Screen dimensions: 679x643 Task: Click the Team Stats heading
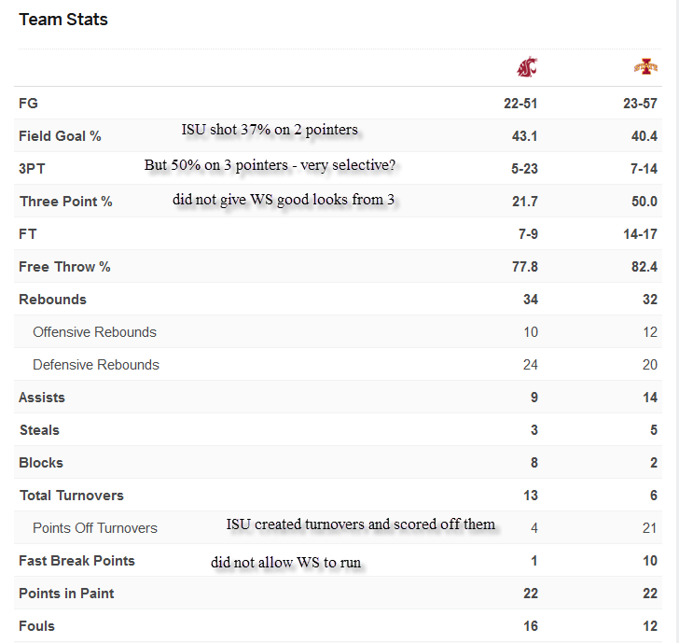[x=63, y=20]
